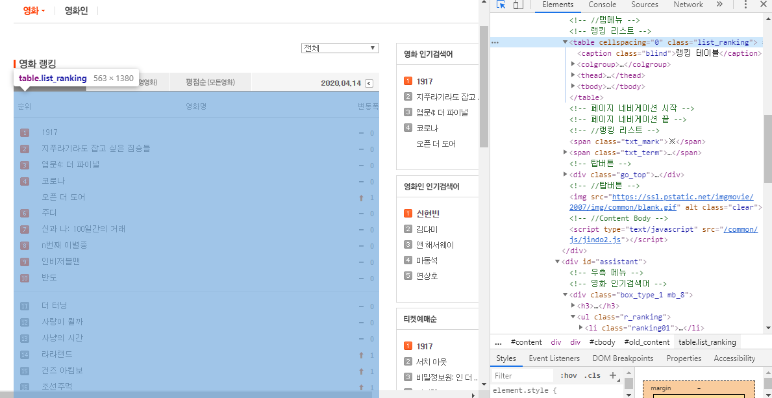Open movie 지푸라기라도 잡고 싶은 짐승들 in ranking

coord(96,148)
